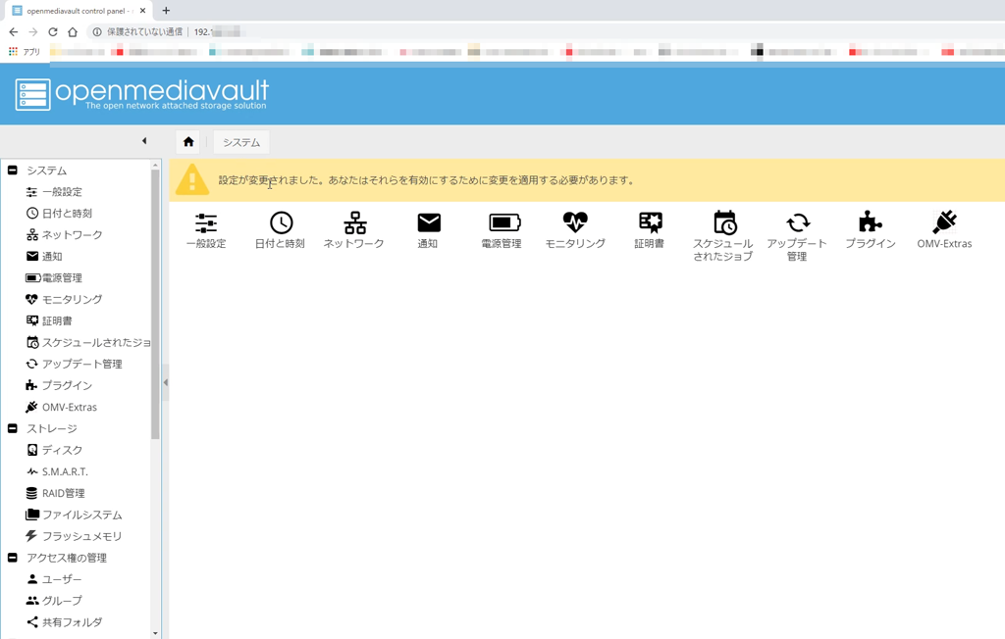Screen dimensions: 1005x639
Task: Open 共有フォルダ in the sidebar
Action: 72,622
